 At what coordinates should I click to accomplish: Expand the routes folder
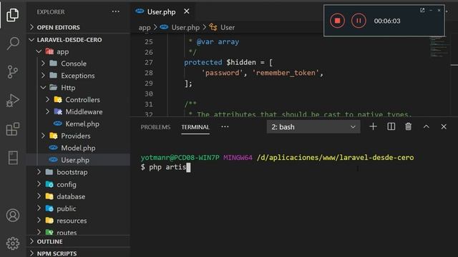pos(78,232)
